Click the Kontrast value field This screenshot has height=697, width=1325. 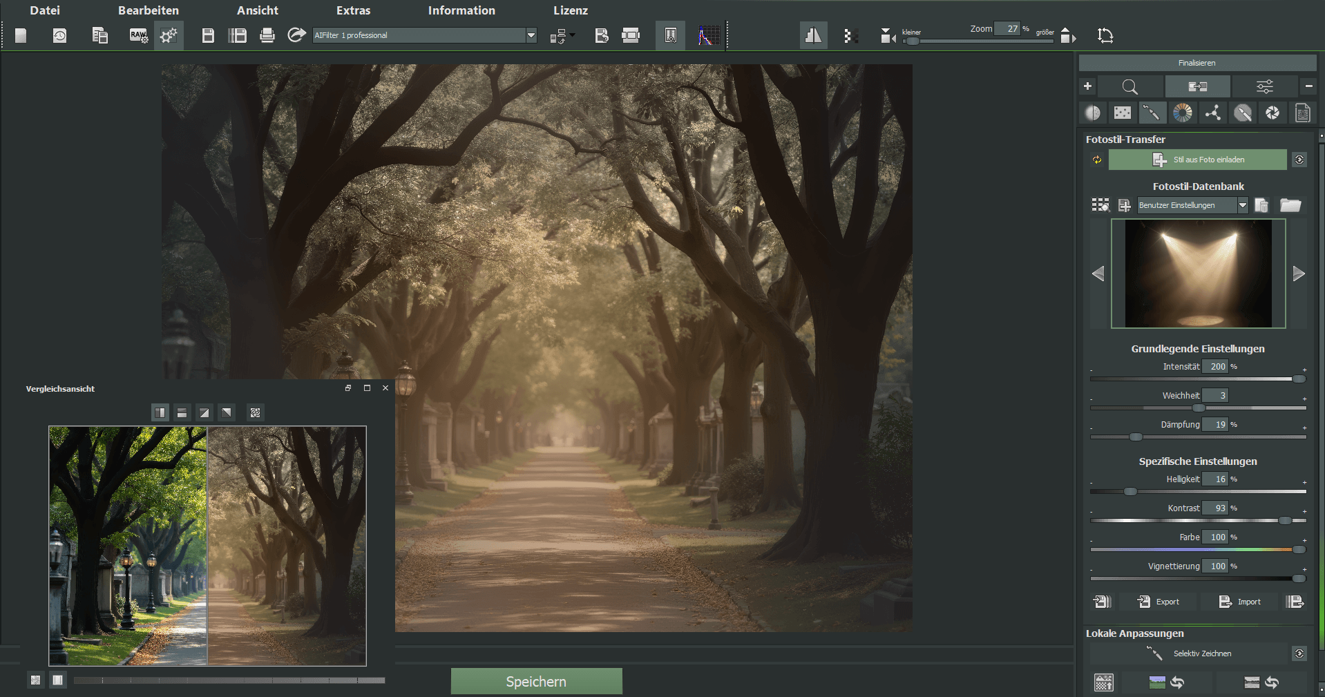(x=1216, y=508)
